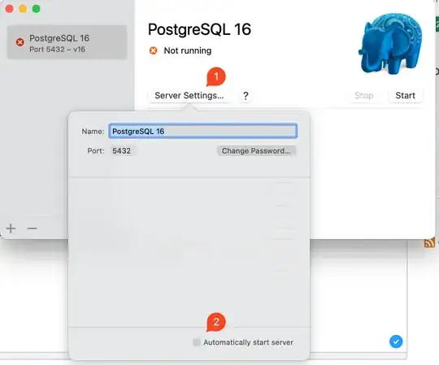Maximize window with green button
The width and height of the screenshot is (439, 365).
coord(36,9)
